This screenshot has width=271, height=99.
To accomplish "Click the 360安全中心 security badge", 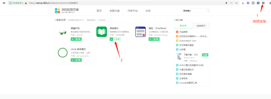I will coord(16,3).
